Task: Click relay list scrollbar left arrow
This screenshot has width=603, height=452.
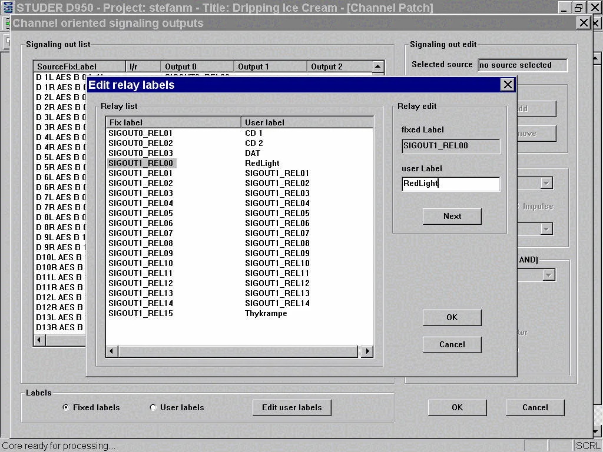Action: click(112, 351)
